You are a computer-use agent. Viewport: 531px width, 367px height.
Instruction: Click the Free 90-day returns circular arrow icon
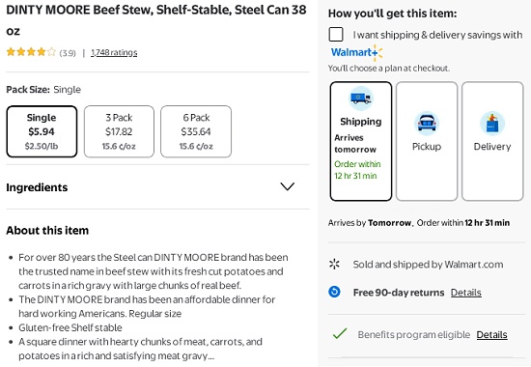335,292
